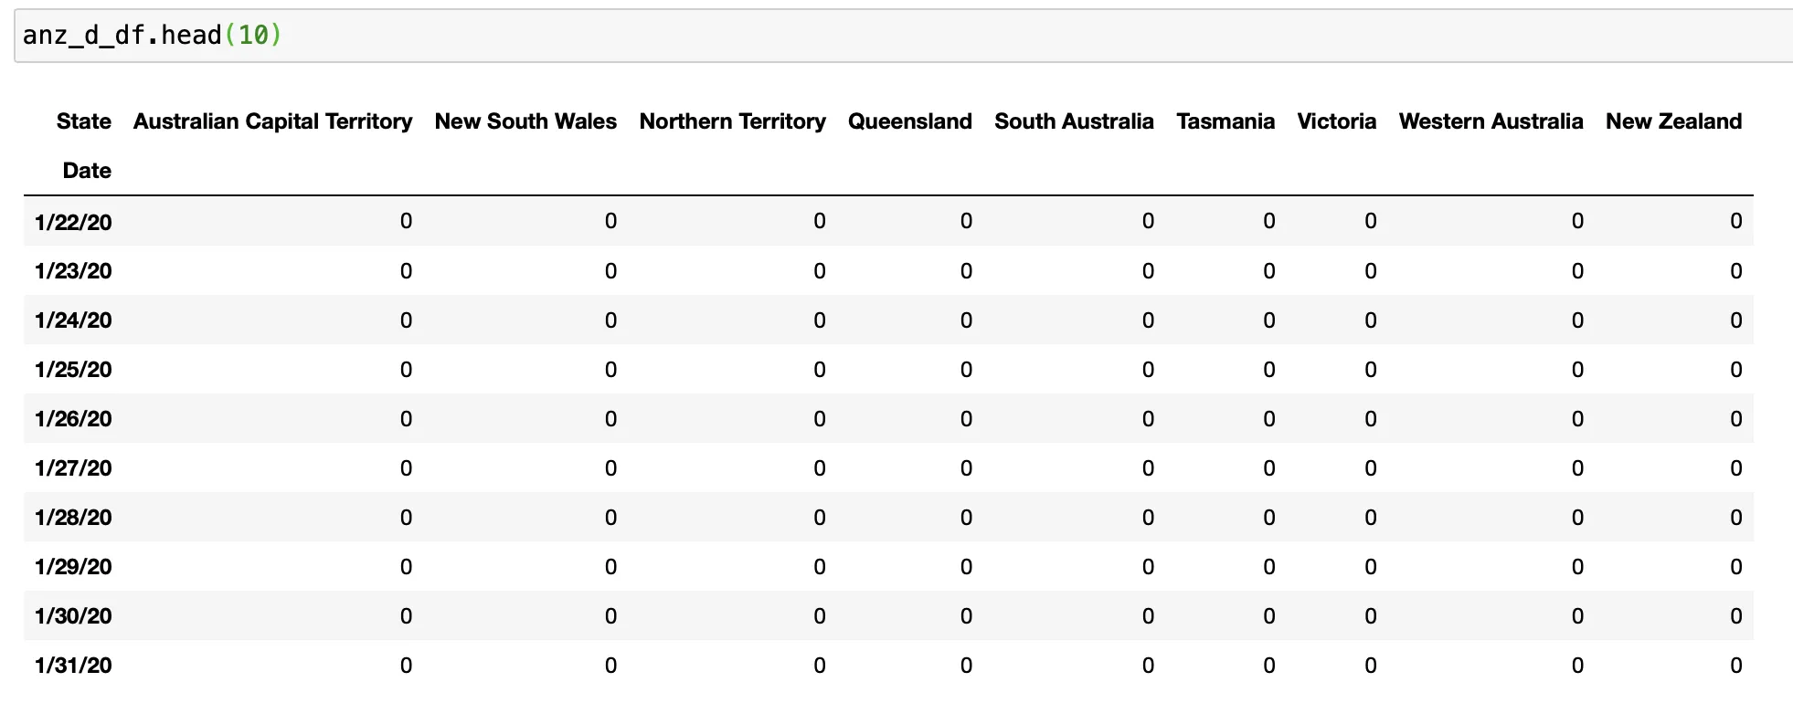Click the 'Victoria' column header
The height and width of the screenshot is (703, 1793).
click(1336, 121)
